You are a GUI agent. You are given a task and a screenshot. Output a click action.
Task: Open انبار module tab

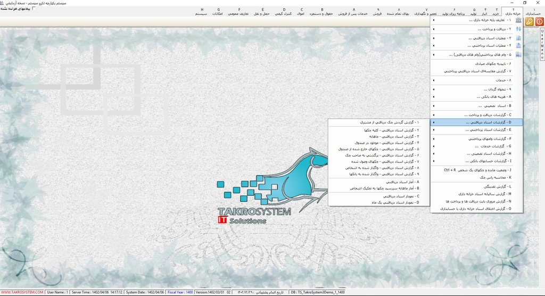tap(484, 12)
